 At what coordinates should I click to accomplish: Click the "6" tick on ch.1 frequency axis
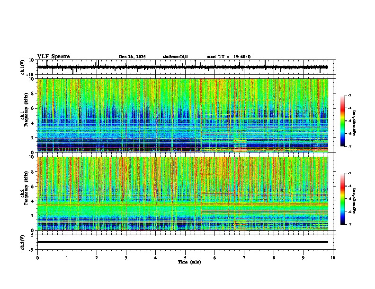33,108
